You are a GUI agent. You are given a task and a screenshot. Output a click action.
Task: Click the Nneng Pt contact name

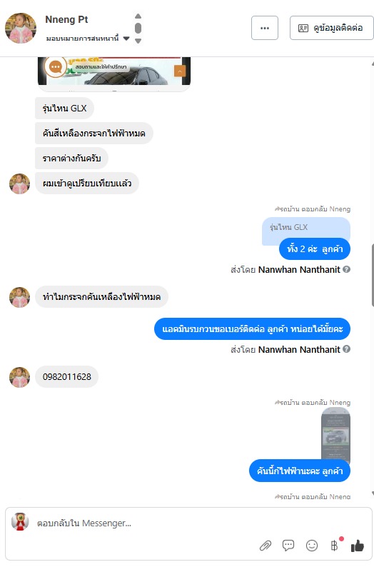tap(66, 19)
